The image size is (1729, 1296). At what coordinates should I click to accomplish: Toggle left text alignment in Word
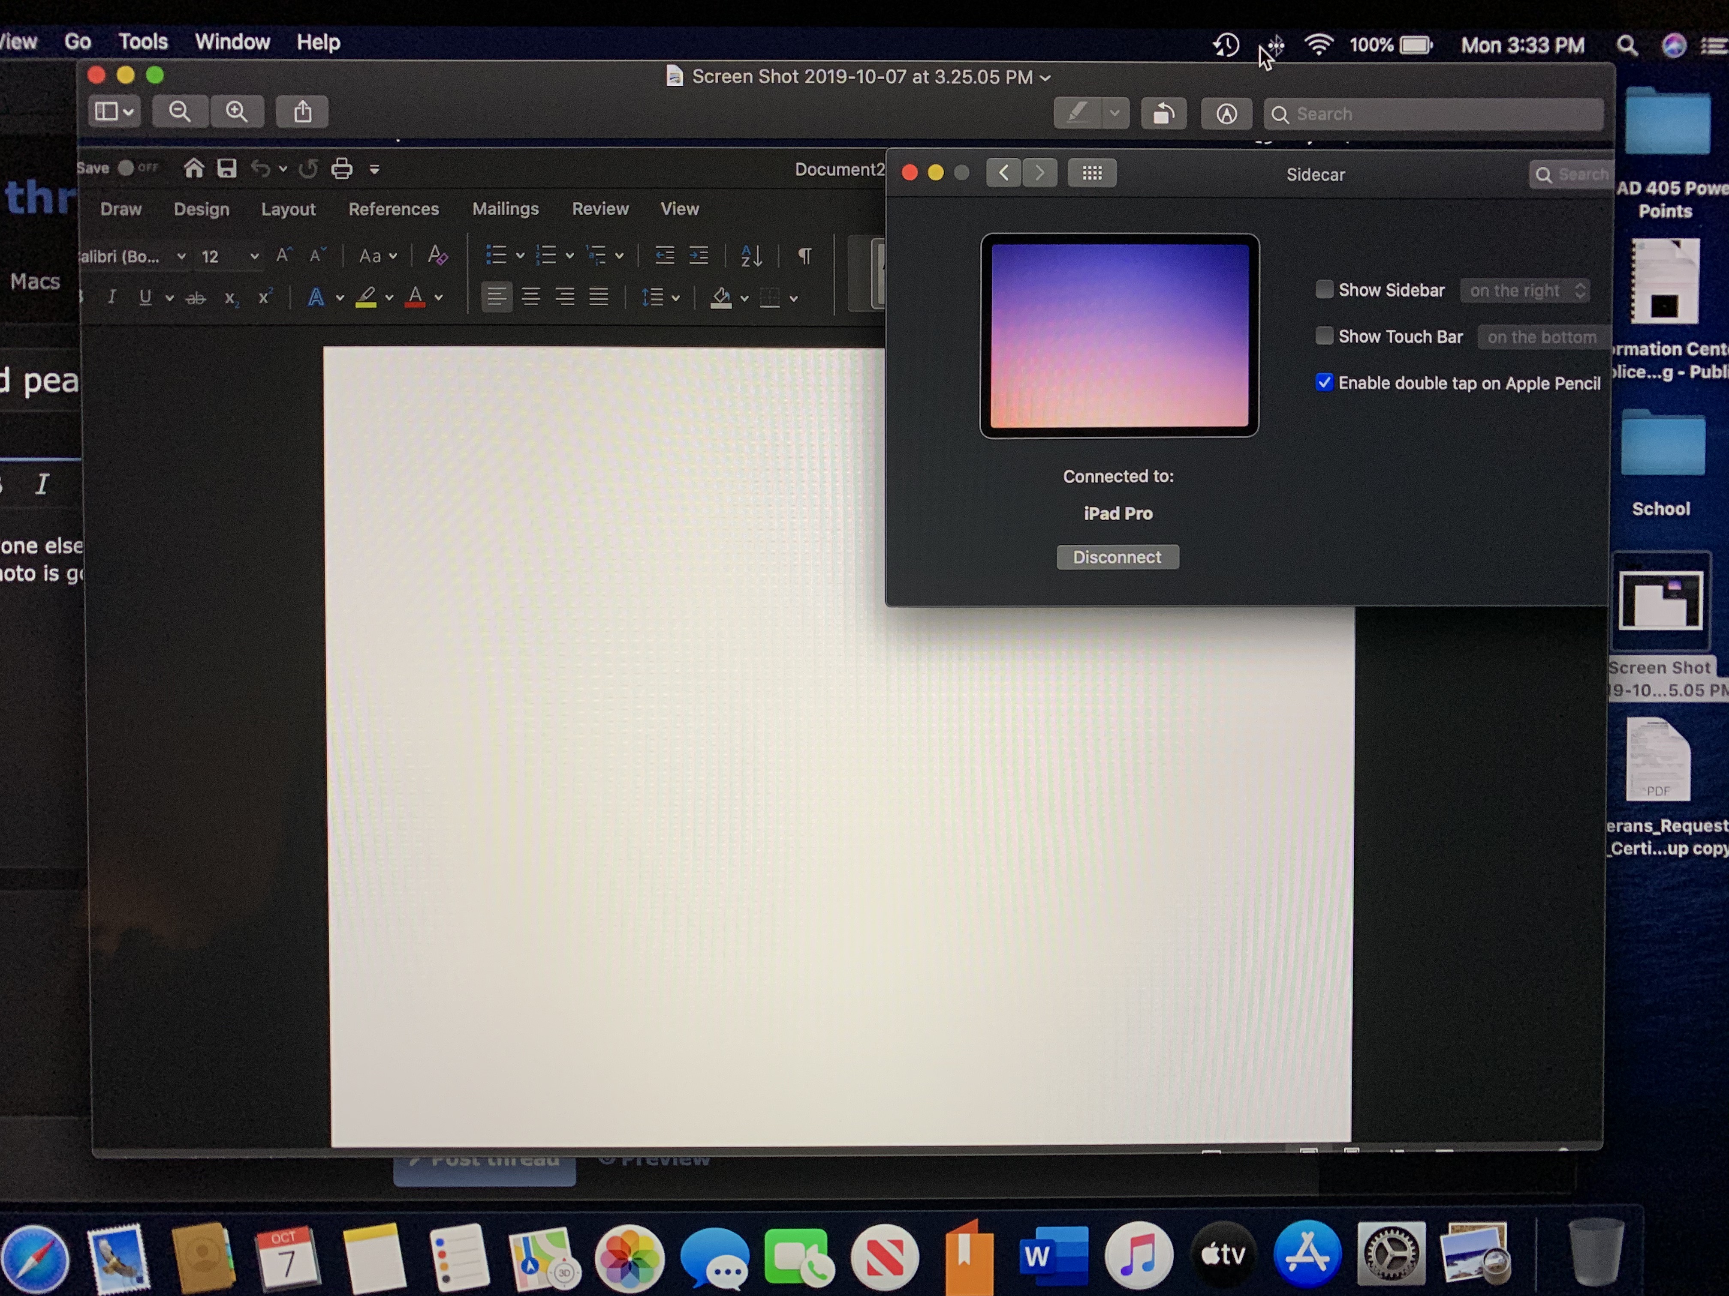coord(496,297)
